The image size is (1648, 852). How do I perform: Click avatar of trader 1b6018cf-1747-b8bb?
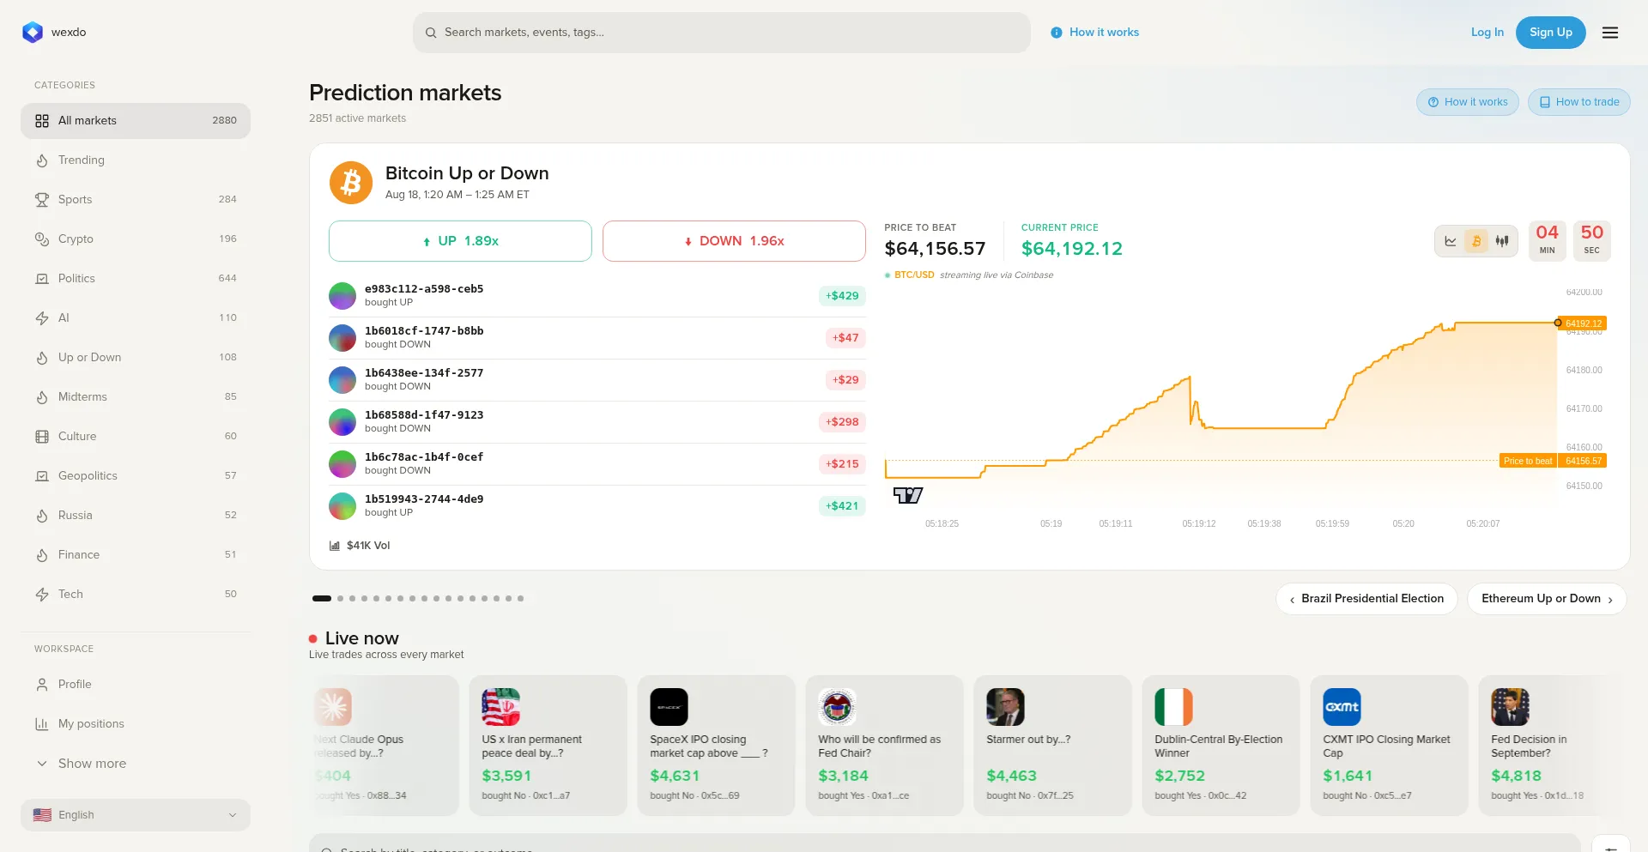342,338
